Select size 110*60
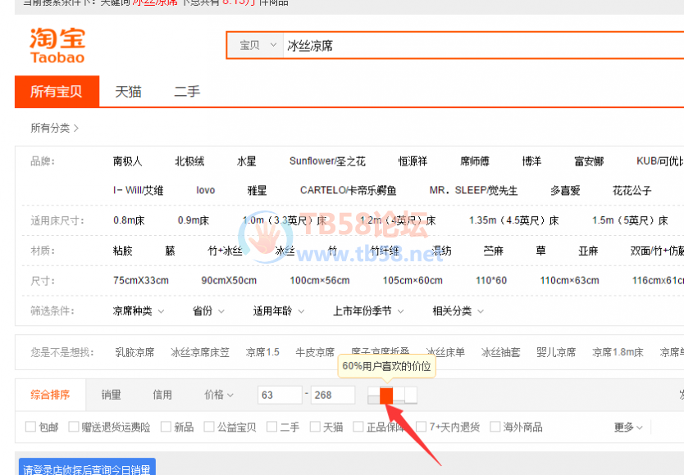This screenshot has height=475, width=684. point(491,281)
